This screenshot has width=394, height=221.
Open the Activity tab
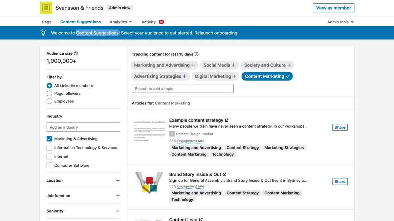(148, 22)
